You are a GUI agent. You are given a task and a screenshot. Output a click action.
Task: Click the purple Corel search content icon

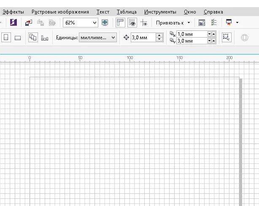[13, 22]
